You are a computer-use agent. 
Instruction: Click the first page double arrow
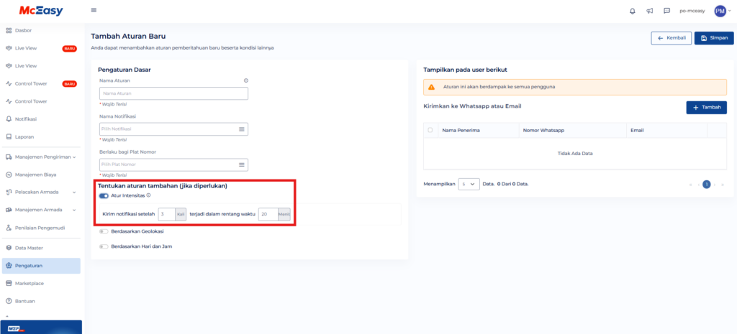pos(690,185)
